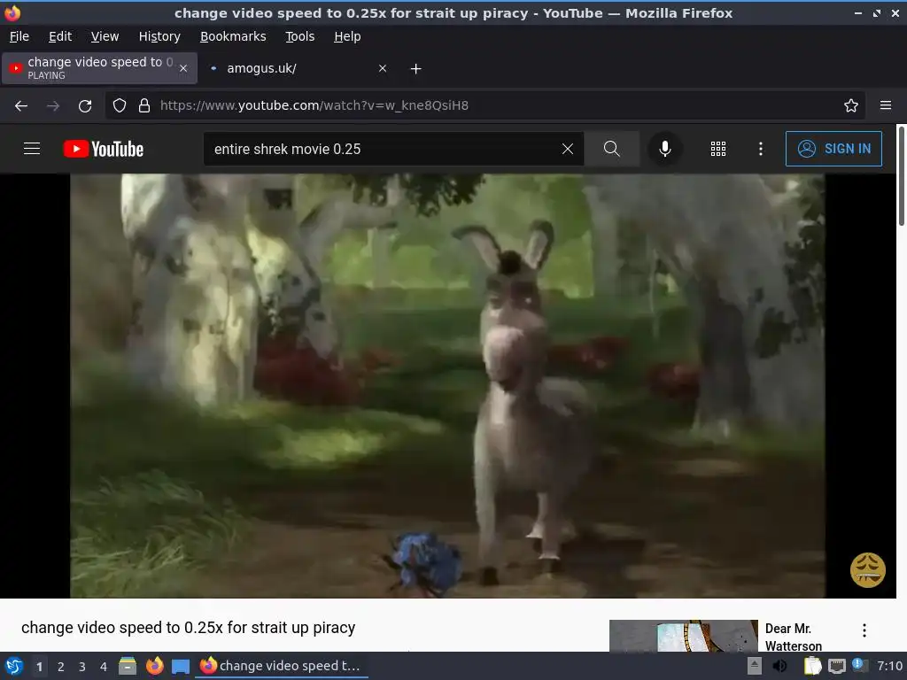907x680 pixels.
Task: Open the volume speaker tray icon
Action: point(780,666)
